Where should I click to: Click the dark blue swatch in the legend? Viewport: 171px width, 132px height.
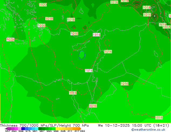[x=23, y=128]
